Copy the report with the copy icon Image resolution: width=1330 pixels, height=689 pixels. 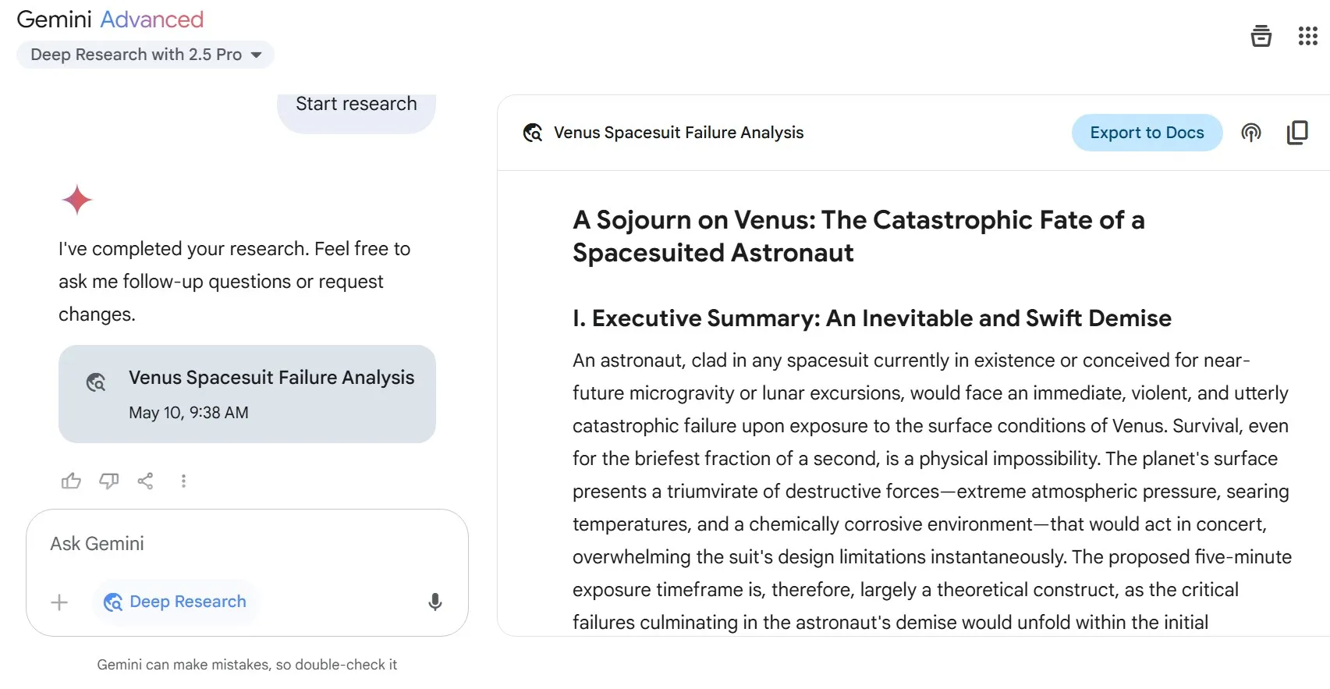[x=1296, y=133]
